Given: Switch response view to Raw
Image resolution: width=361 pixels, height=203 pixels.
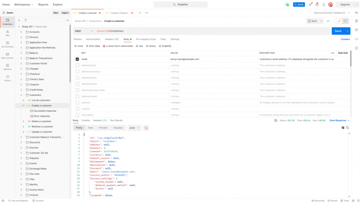Looking at the screenshot, I should [90, 128].
